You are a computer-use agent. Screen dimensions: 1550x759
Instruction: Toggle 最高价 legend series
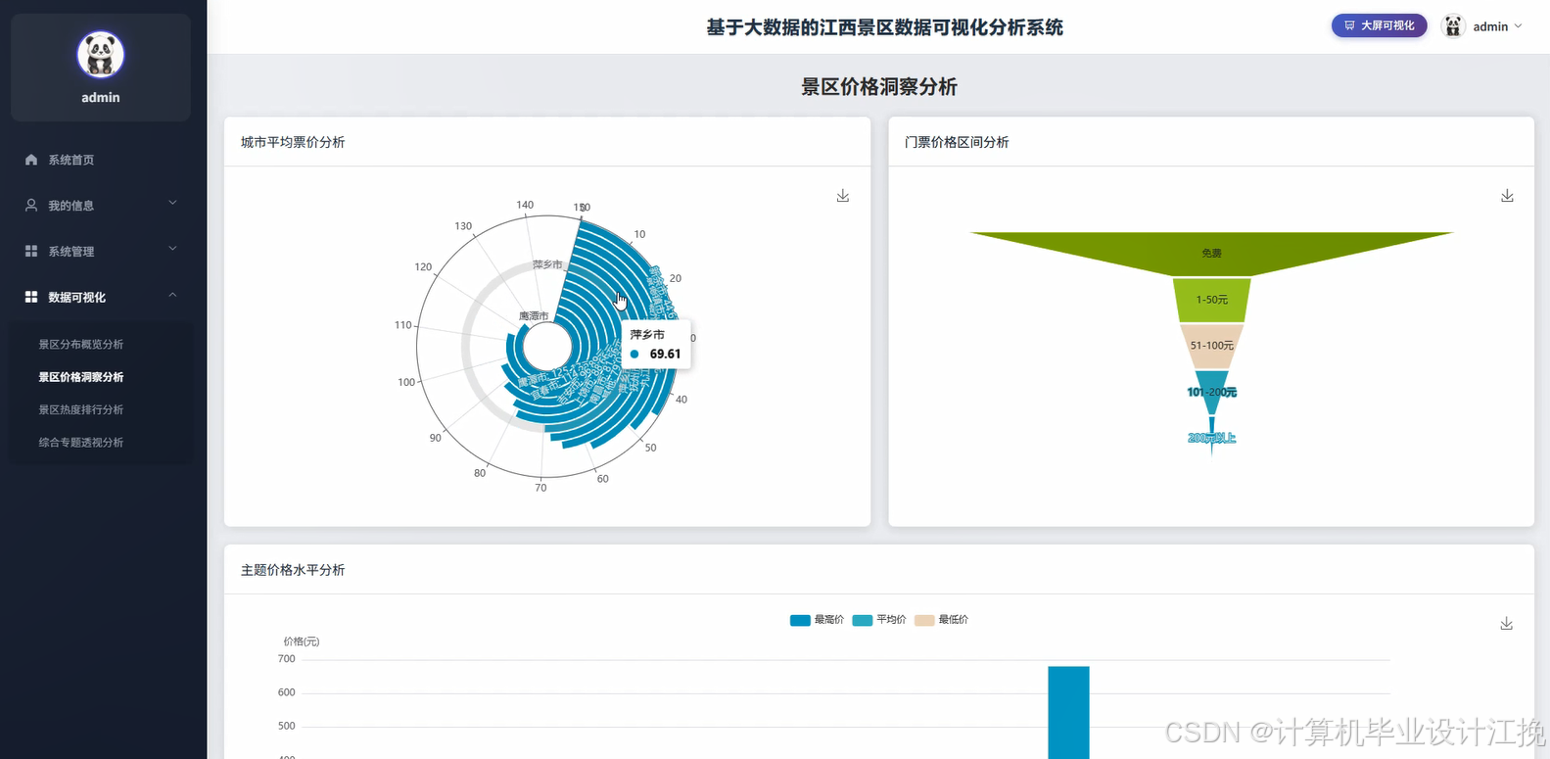(817, 620)
